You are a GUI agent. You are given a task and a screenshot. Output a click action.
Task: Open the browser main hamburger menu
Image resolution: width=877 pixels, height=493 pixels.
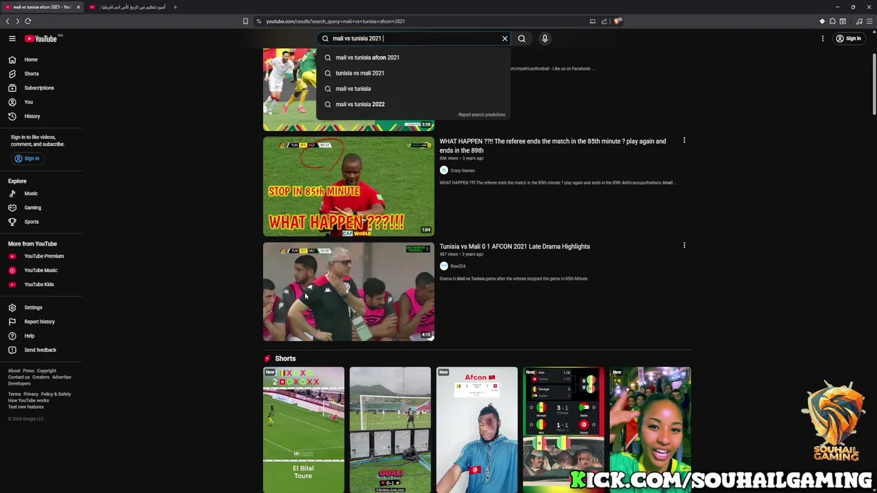870,21
